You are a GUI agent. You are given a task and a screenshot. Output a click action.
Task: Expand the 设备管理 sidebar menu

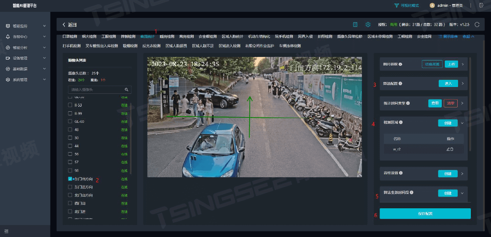[x=44, y=58]
